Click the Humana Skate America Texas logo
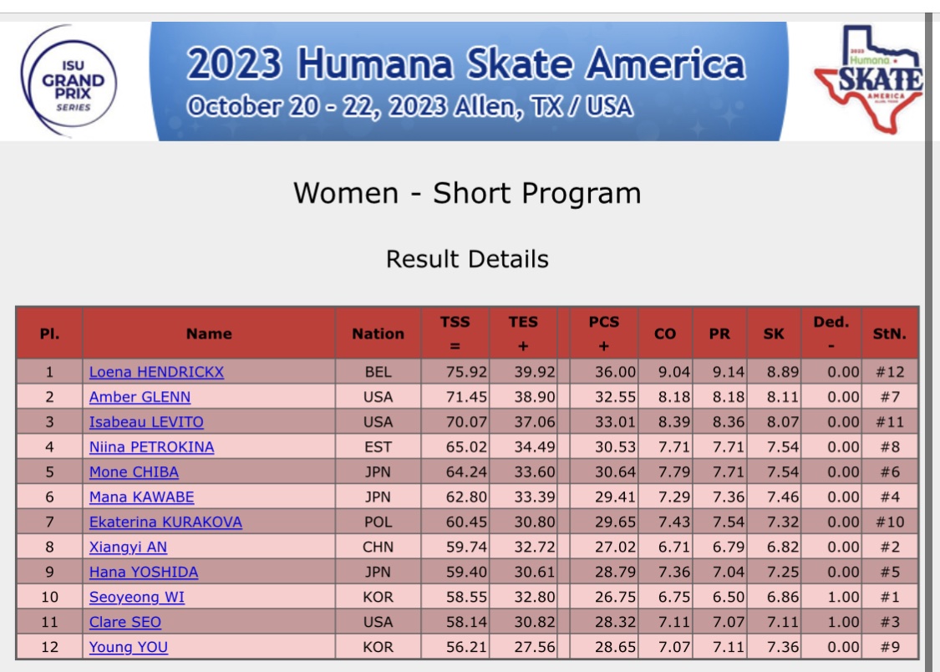Viewport: 940px width, 672px height. tap(869, 79)
